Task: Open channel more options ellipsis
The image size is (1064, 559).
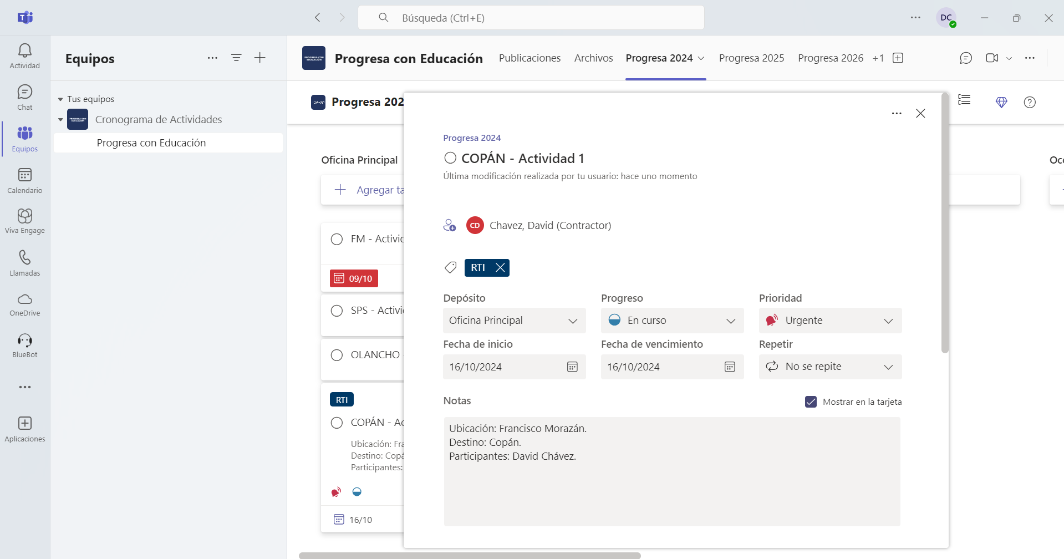Action: pos(1030,58)
